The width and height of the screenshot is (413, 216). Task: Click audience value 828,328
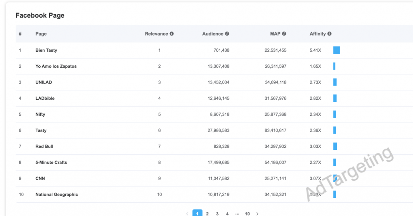click(x=221, y=147)
